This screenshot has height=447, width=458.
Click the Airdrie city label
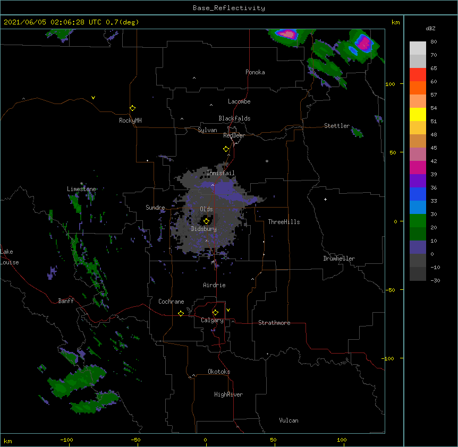[x=214, y=285]
